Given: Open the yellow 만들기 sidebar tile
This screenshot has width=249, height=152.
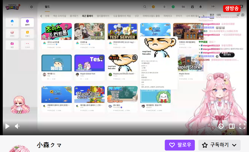Looking at the screenshot, I should [27, 34].
